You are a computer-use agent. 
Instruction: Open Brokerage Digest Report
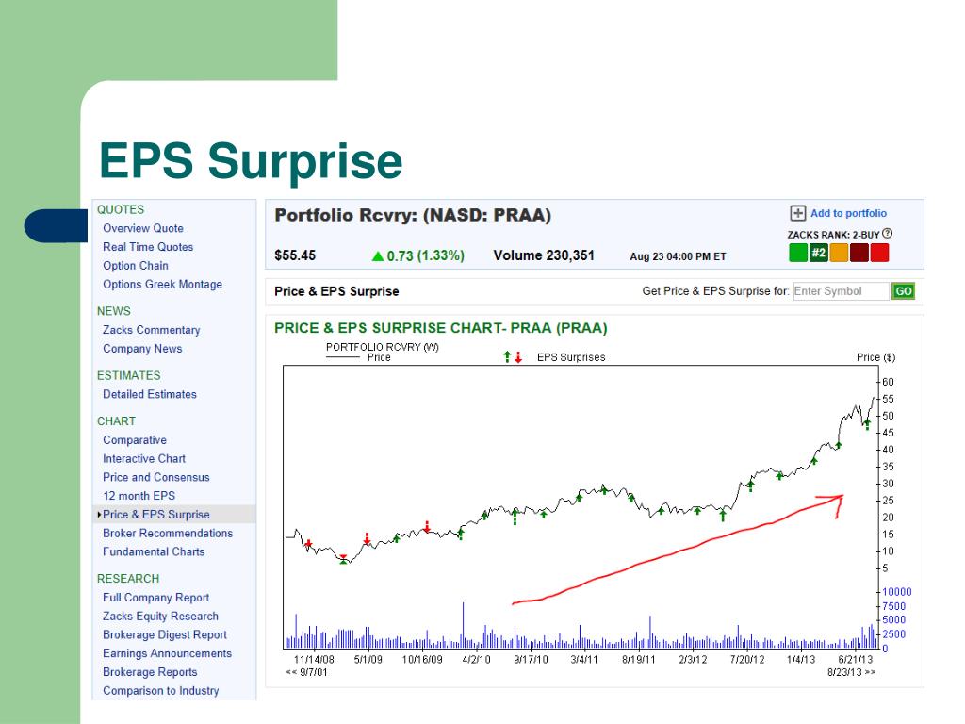tap(165, 634)
